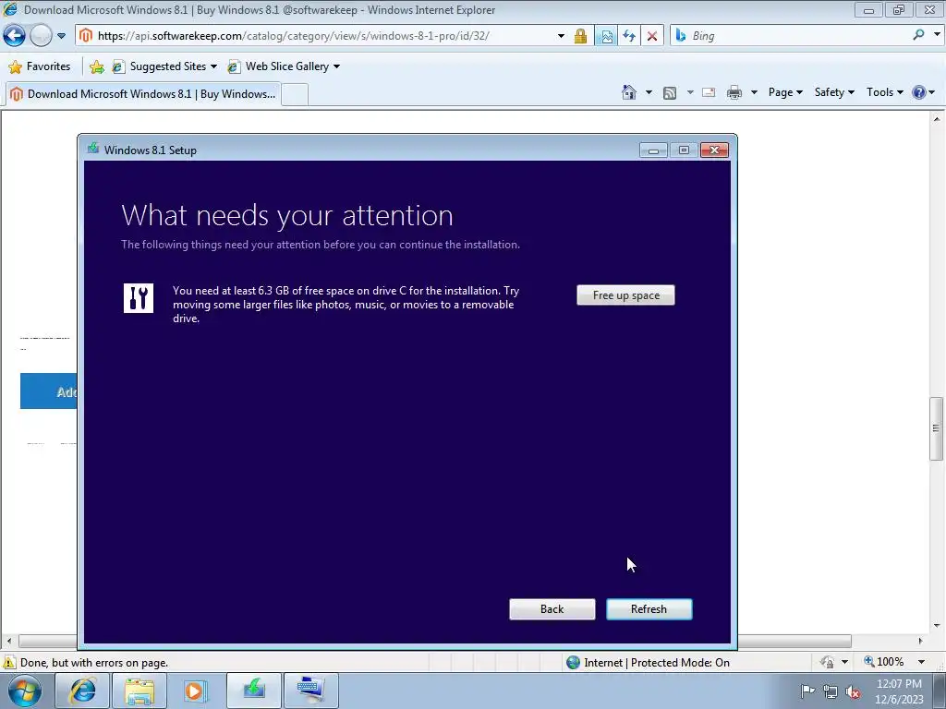Open the Page menu

(x=785, y=92)
